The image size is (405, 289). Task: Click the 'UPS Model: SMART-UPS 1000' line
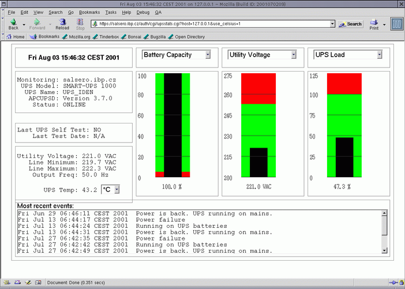(x=69, y=86)
